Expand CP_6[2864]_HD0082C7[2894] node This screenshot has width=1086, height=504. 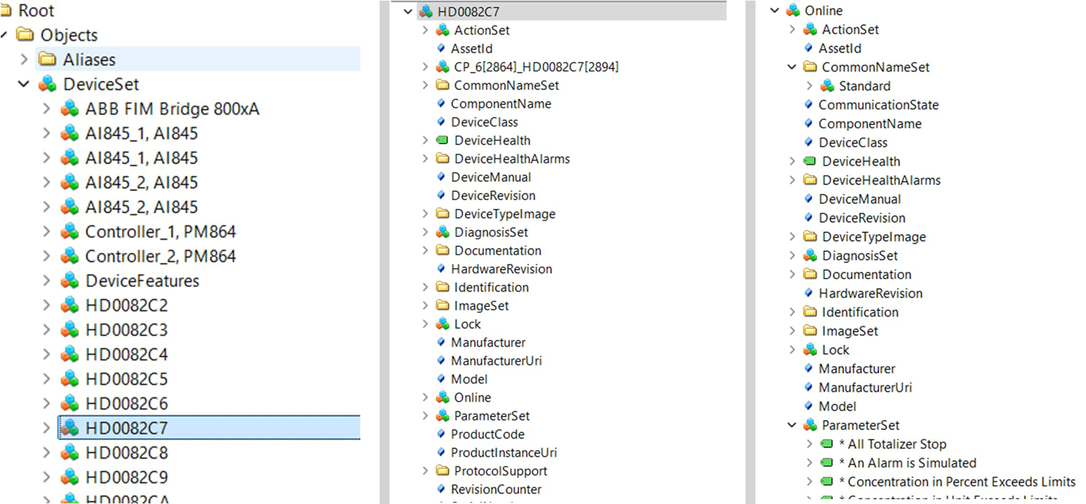(425, 66)
